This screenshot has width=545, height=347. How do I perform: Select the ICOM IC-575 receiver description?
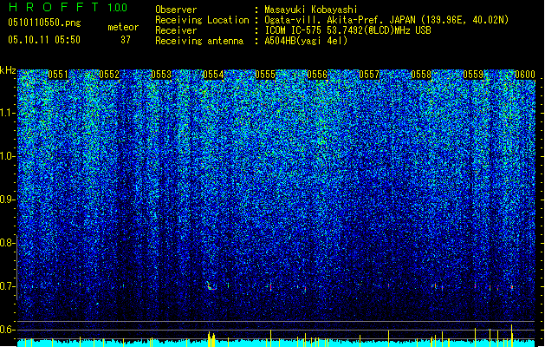pyautogui.click(x=347, y=30)
